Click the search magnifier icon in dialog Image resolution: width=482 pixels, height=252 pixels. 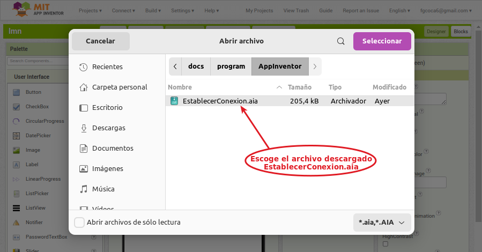340,41
